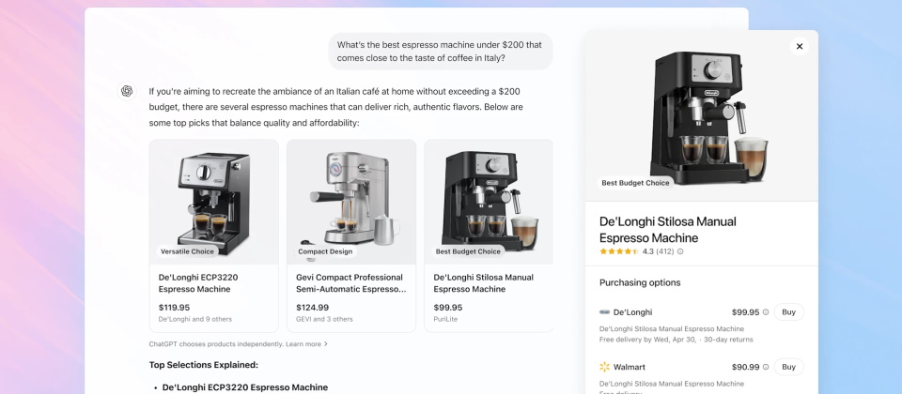This screenshot has width=902, height=394.
Task: Close the product detail panel
Action: [x=799, y=47]
